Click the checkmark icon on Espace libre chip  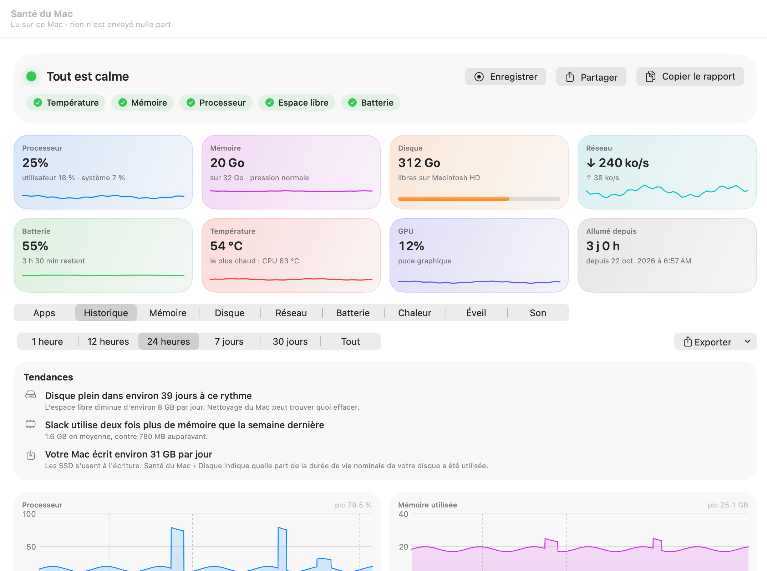tap(270, 103)
